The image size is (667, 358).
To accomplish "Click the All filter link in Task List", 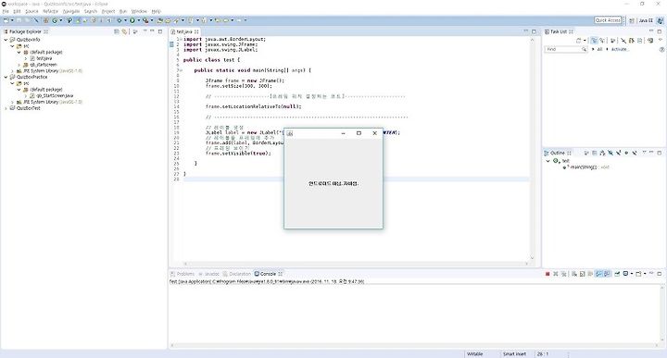I will pyautogui.click(x=599, y=49).
